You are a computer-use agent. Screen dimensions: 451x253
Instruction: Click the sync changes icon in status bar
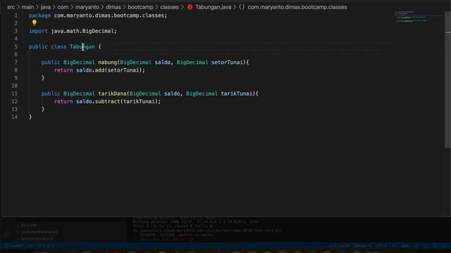30,246
